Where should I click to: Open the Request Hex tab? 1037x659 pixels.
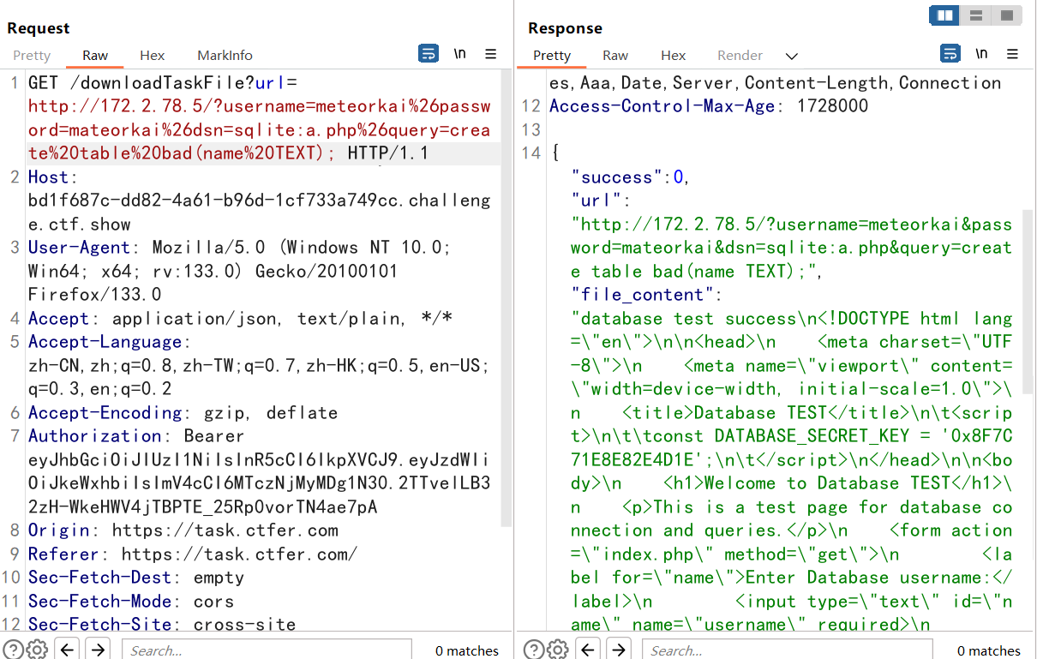[x=152, y=55]
